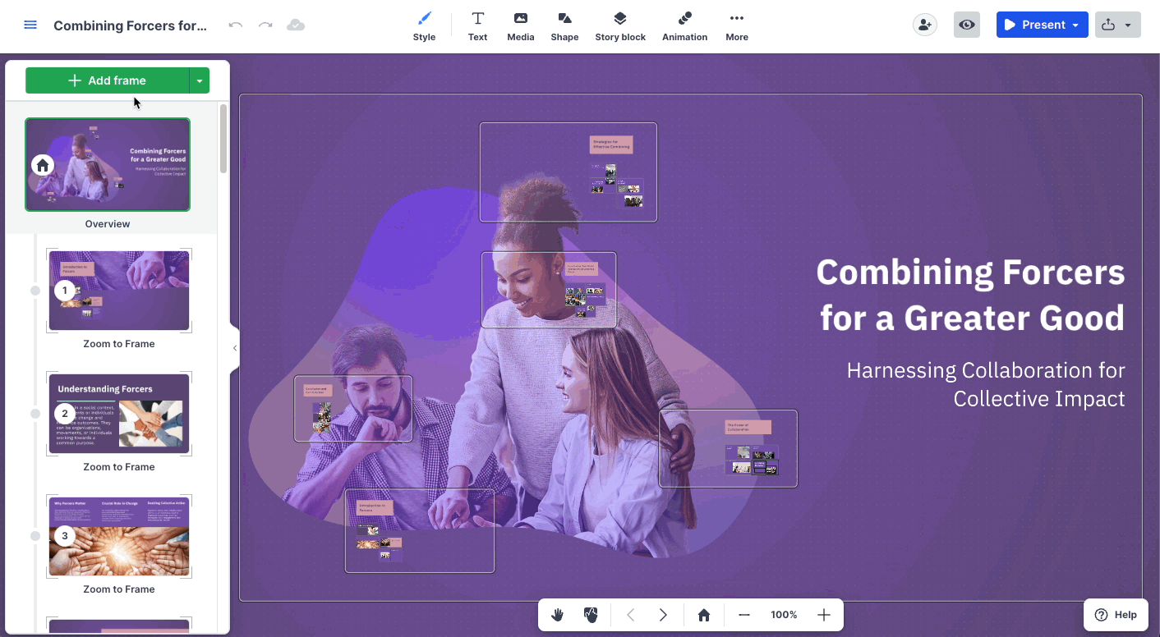
Task: Select the Understanding Forcers frame thumbnail
Action: (x=119, y=414)
